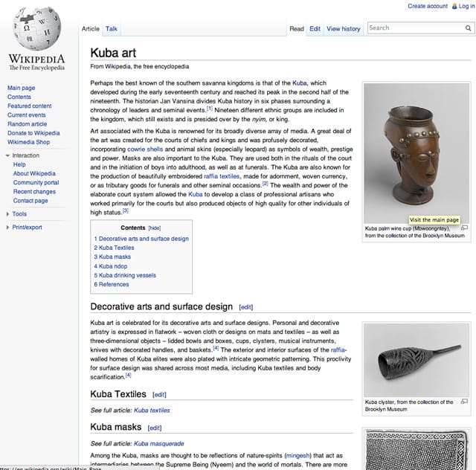The height and width of the screenshot is (470, 476).
Task: Enlarge icon under Kuba clyster image
Action: click(x=464, y=402)
